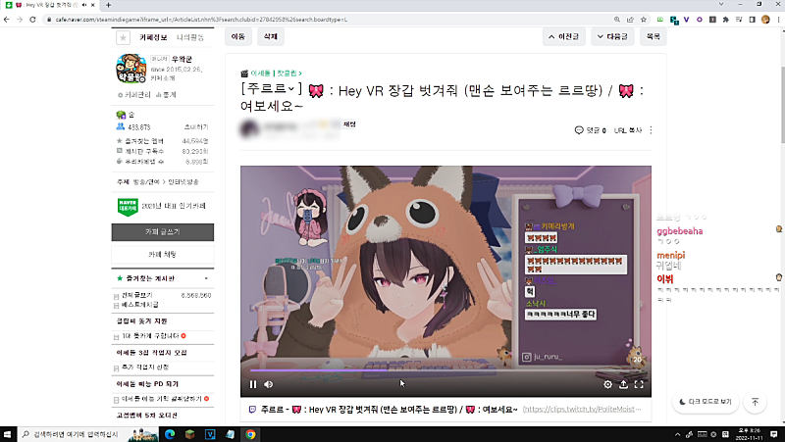Click the page vertical scrollbar
Screen dimensions: 785x442
(x=782, y=105)
